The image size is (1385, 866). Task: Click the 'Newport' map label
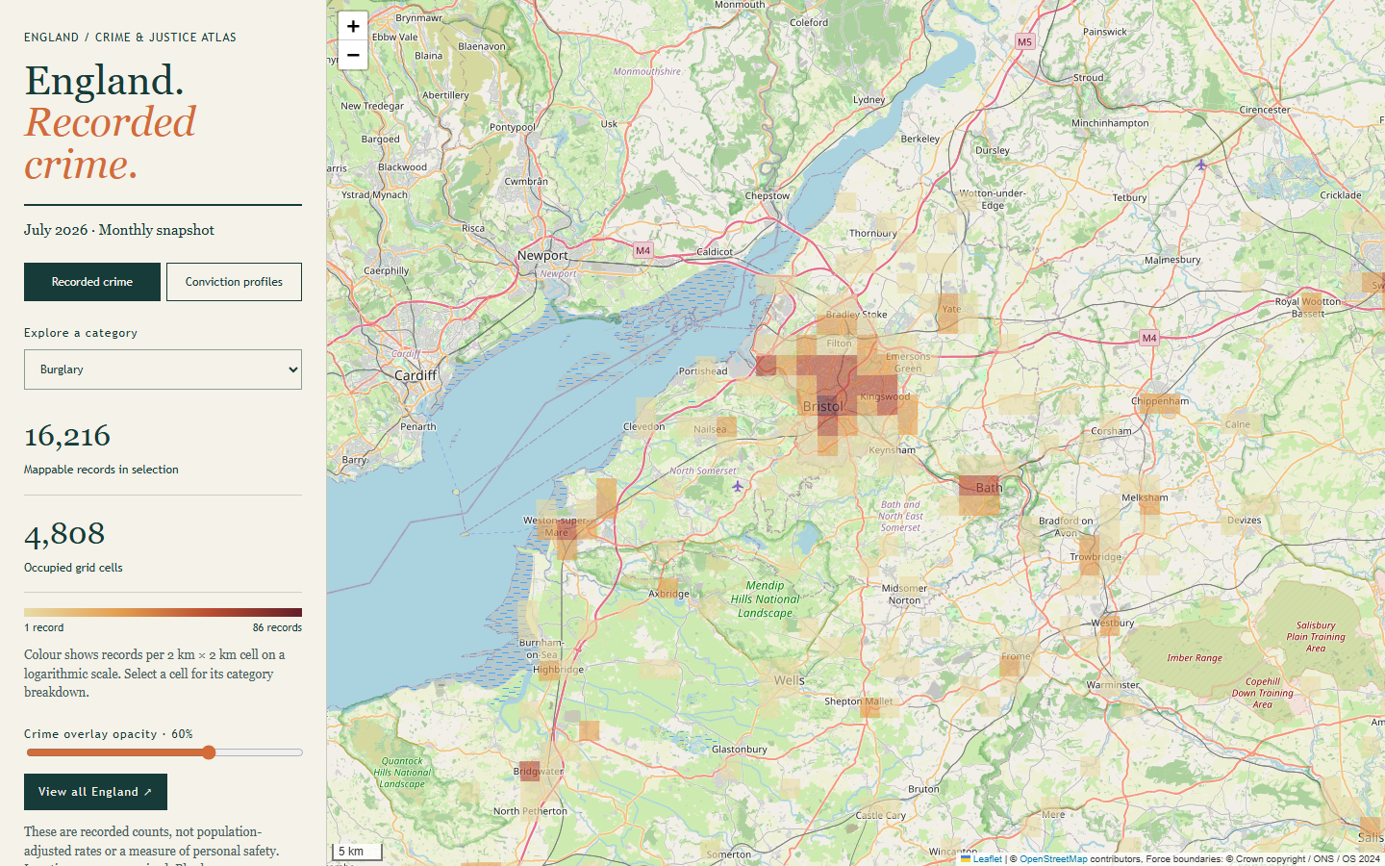coord(542,255)
